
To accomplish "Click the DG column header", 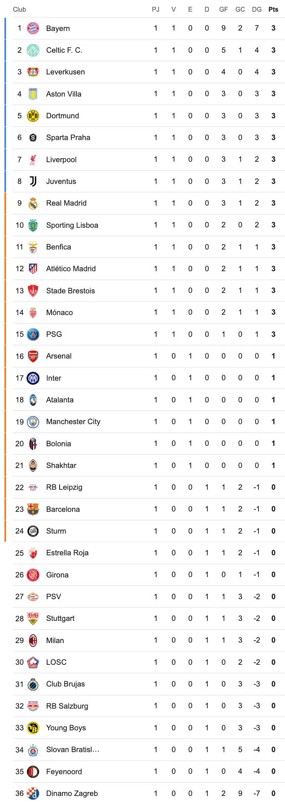I will point(256,9).
